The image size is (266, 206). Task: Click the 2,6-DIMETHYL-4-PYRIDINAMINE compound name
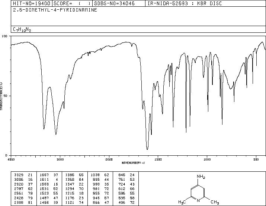(55, 10)
